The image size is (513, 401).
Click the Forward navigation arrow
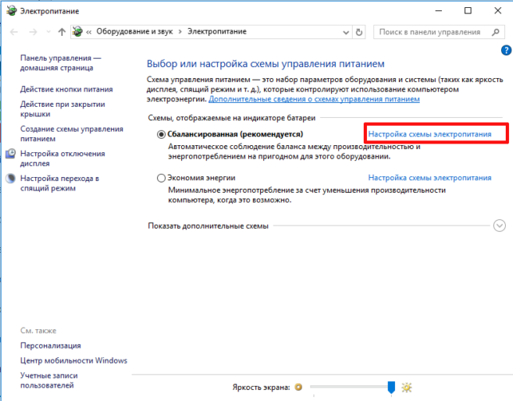33,32
